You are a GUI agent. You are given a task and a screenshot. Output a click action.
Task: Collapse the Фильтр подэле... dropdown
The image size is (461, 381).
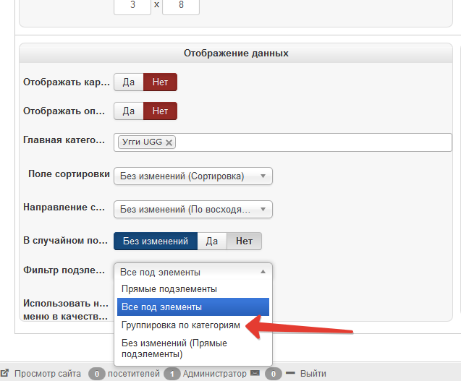pos(193,272)
